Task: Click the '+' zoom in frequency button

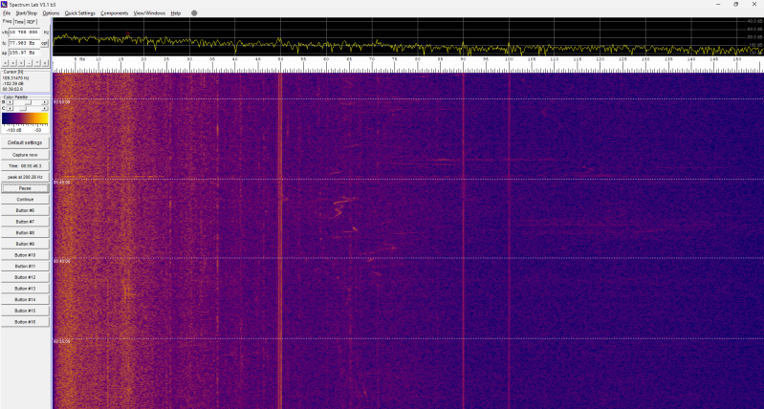Action: [x=21, y=63]
